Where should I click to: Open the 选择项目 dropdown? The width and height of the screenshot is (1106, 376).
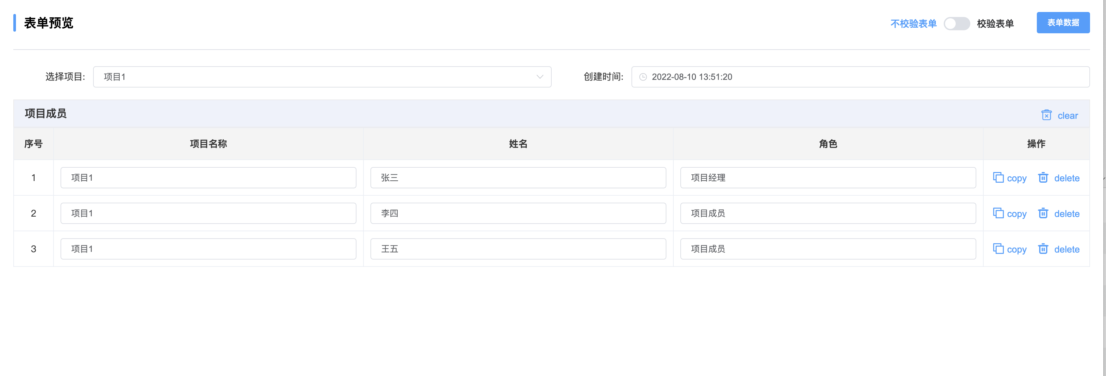point(322,77)
